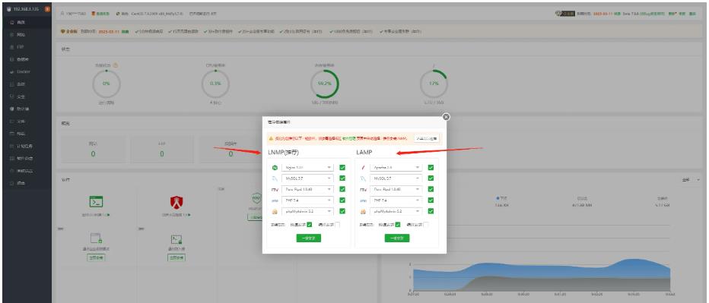
Task: Open the Pure-Ftpd version dropdown in LNMP
Action: click(x=307, y=189)
